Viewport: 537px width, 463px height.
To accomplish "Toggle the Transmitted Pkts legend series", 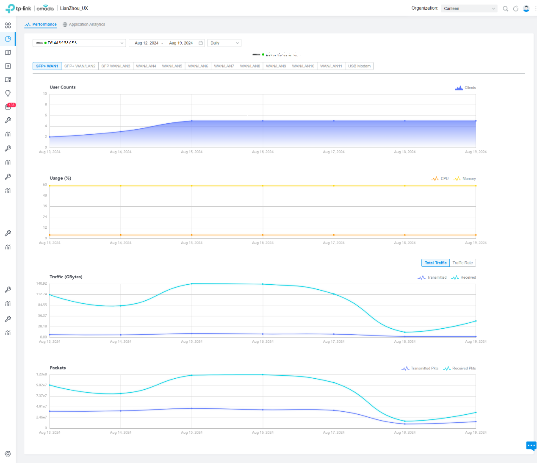I will pos(420,369).
